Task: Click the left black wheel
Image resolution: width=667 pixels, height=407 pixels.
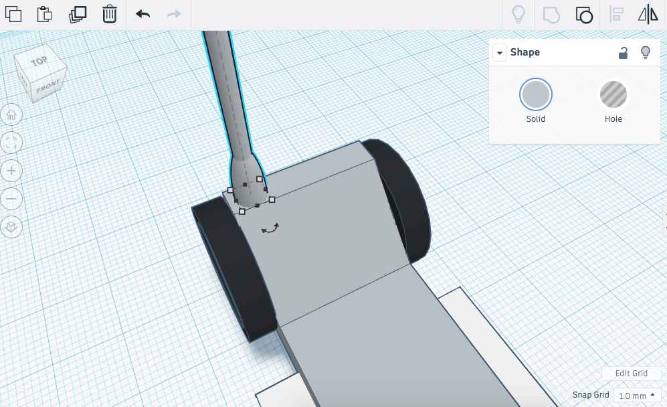Action: pyautogui.click(x=236, y=269)
